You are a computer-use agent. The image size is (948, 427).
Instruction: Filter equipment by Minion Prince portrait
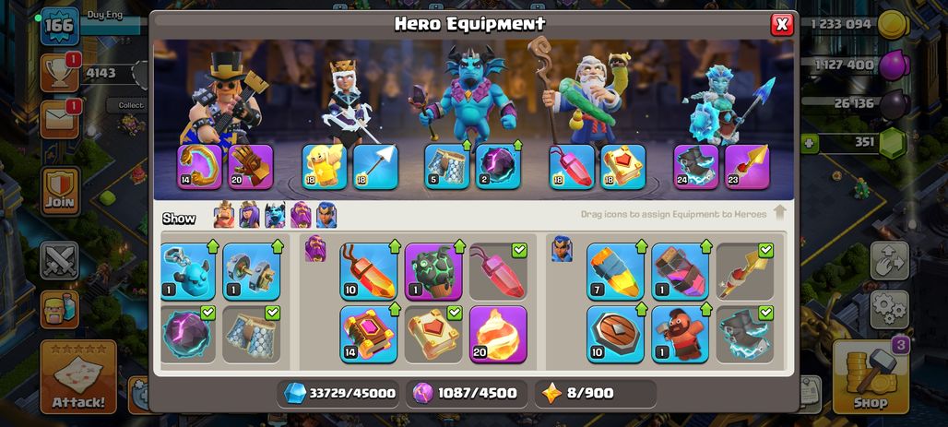tap(275, 215)
